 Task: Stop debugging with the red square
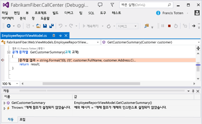pos(169,26)
